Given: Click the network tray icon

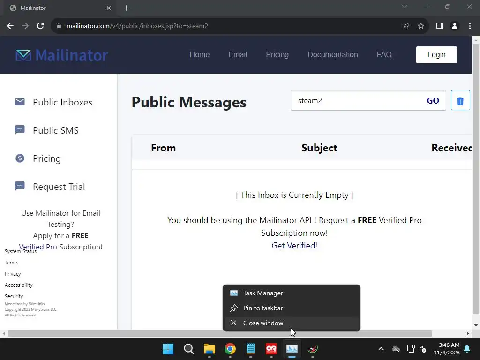Looking at the screenshot, I should pos(411,349).
